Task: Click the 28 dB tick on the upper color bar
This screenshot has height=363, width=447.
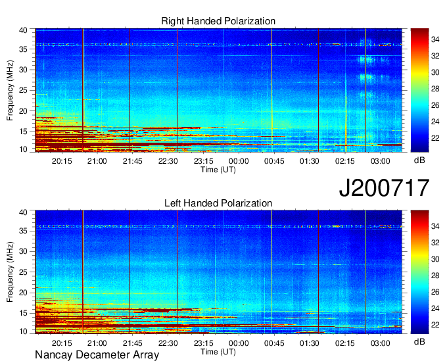Action: [435, 89]
